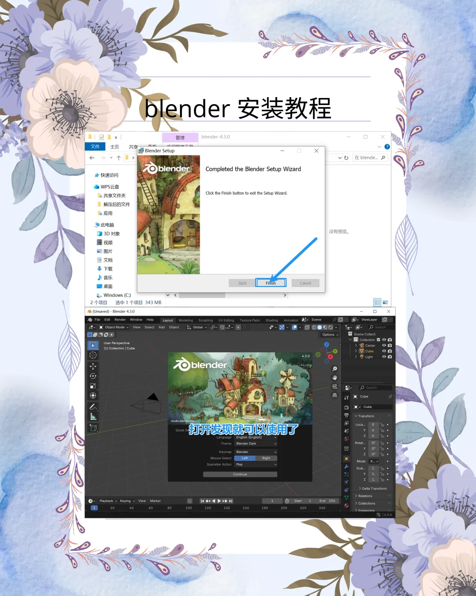Screen dimensions: 476x596
Task: Select the Scale tool in Blender toolbar
Action: [93, 386]
